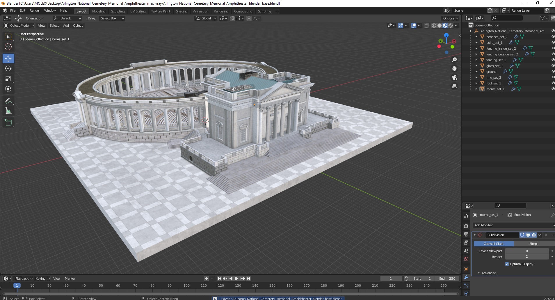Screen dimensions: 555x300
Task: Select the Transform tool
Action: point(8,89)
